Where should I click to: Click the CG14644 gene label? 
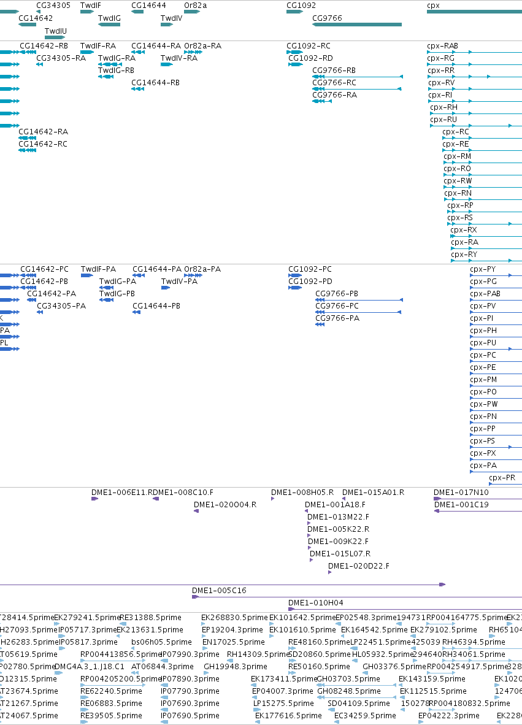[x=148, y=6]
